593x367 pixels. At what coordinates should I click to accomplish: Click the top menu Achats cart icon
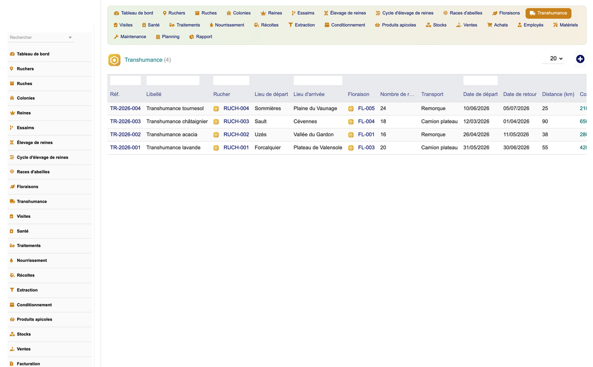point(490,25)
